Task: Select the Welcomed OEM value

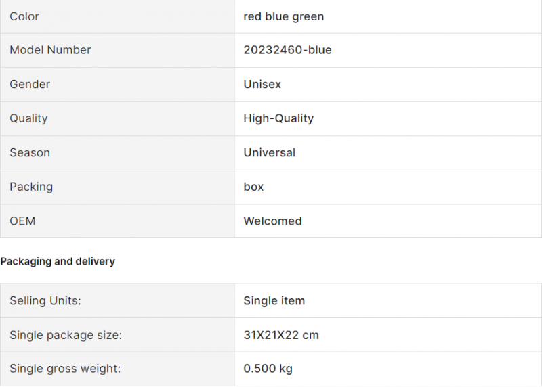Action: [272, 221]
